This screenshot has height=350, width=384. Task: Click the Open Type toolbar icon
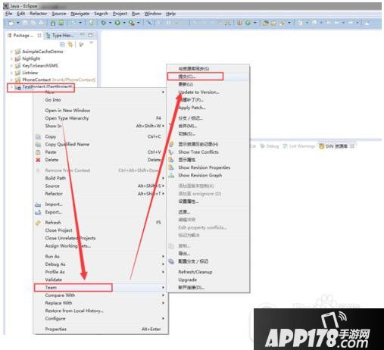pos(265,23)
